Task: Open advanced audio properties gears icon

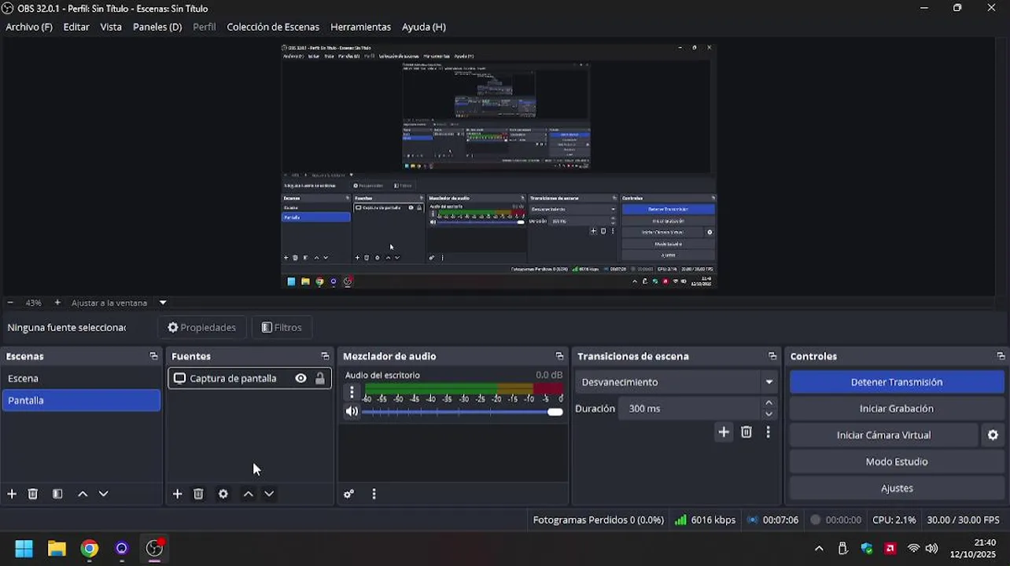Action: tap(349, 494)
